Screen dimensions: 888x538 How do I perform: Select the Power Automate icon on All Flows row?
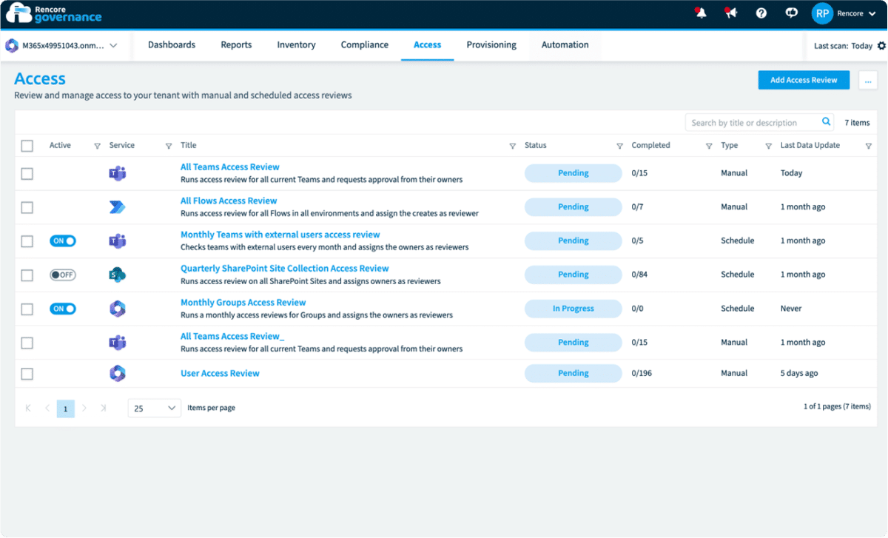pyautogui.click(x=117, y=207)
